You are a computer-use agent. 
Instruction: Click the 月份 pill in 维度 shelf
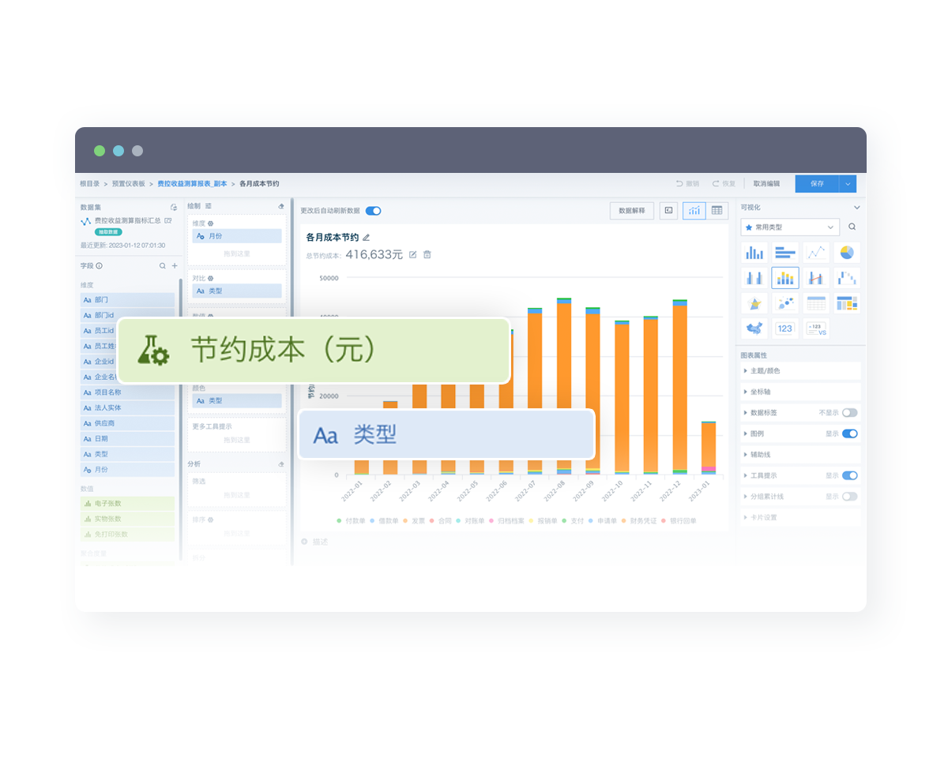coord(237,236)
